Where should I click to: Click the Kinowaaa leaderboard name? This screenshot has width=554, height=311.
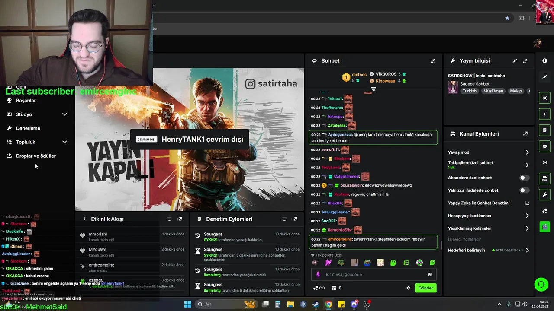click(x=385, y=81)
